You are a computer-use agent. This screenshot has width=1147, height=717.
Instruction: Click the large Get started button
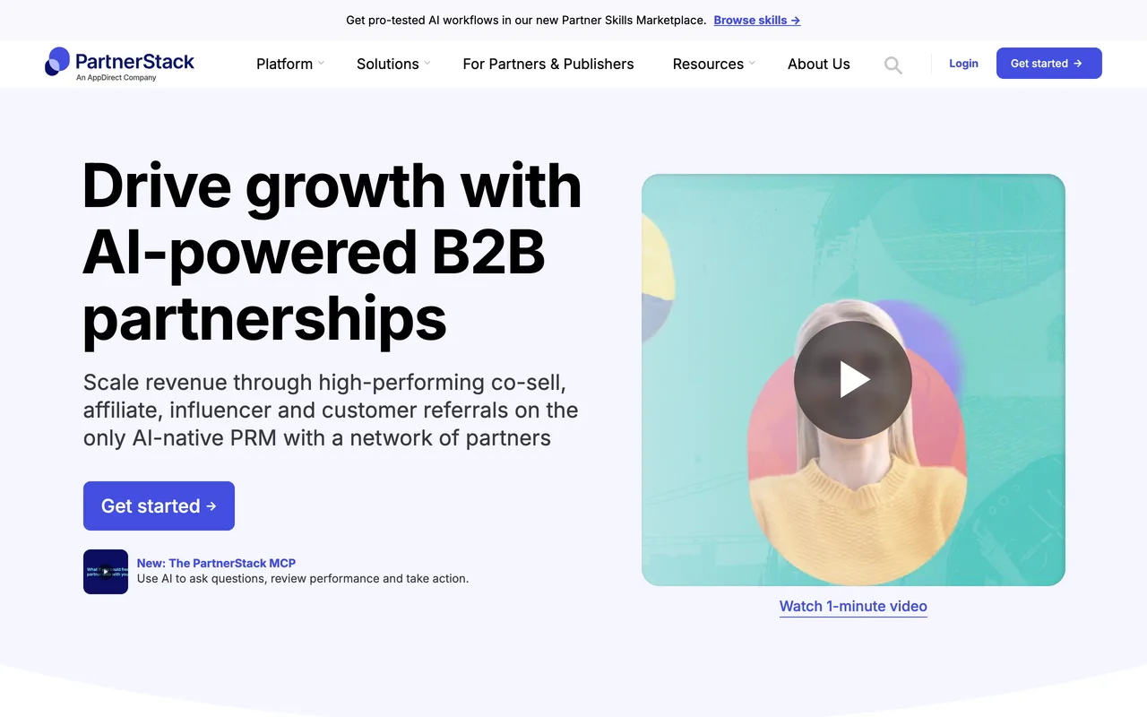(x=159, y=506)
